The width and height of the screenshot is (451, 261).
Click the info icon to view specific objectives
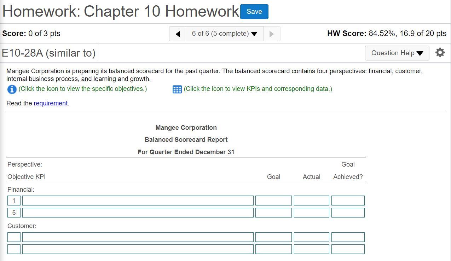click(12, 89)
